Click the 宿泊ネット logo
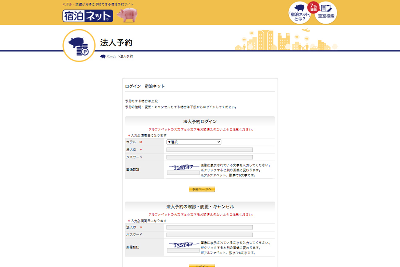The width and height of the screenshot is (400, 267). pyautogui.click(x=88, y=16)
